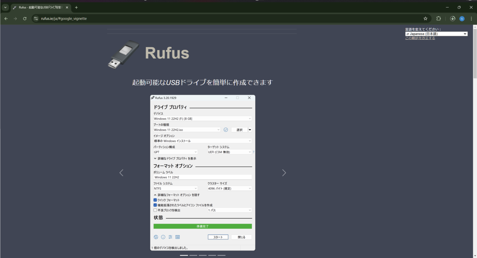Screen dimensions: 477x258
Task: Open the ファイル システム NTFS dropdown
Action: (x=176, y=189)
